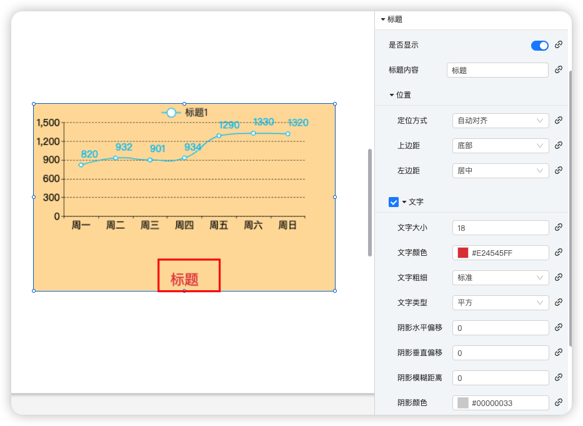Viewport: 583px width, 426px height.
Task: Click the 文字大小 field with 18
Action: pyautogui.click(x=501, y=228)
